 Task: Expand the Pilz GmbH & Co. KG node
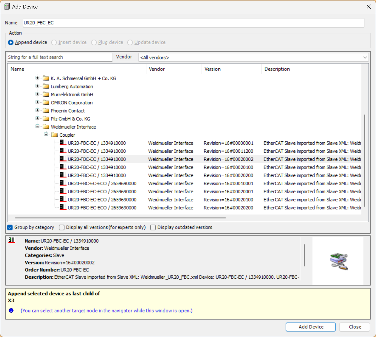click(37, 118)
